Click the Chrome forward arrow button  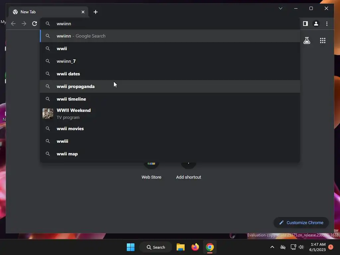click(x=24, y=24)
